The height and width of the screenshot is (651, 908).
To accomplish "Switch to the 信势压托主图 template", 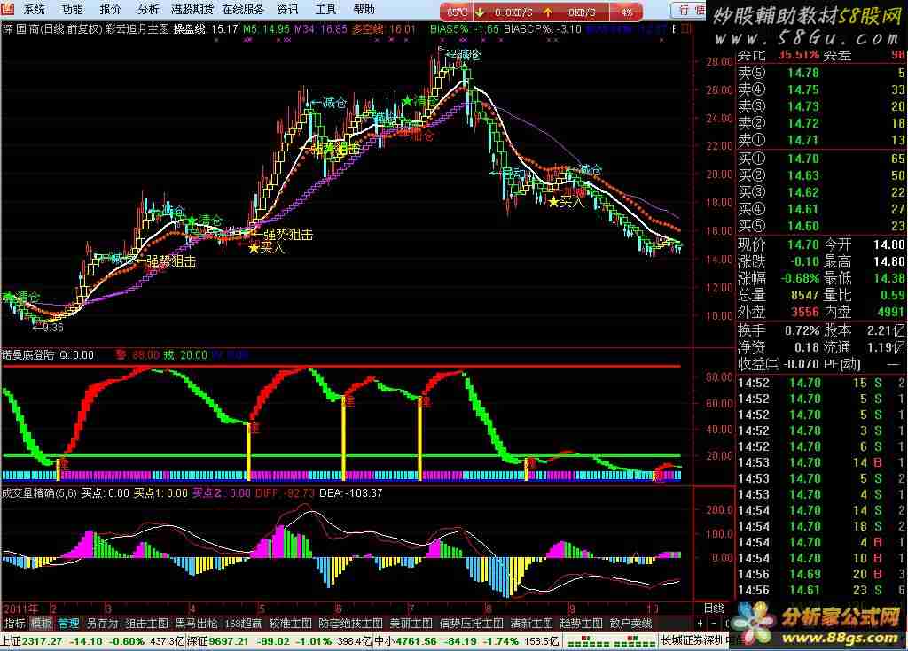I will tap(472, 624).
